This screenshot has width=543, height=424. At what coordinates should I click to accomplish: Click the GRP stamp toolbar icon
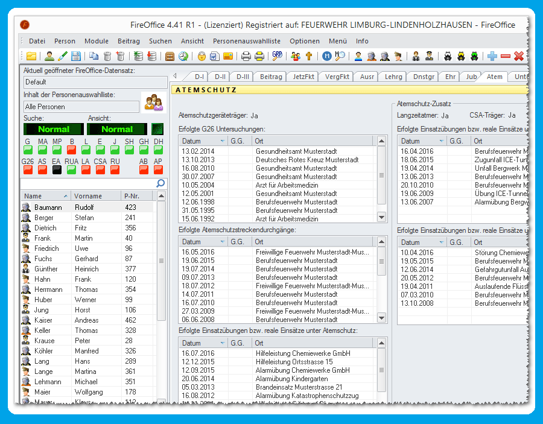[278, 57]
